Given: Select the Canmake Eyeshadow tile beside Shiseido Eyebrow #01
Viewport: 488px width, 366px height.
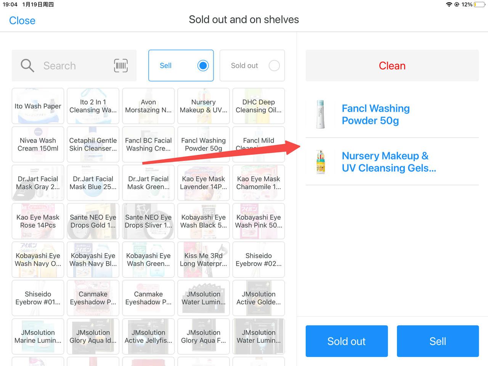Looking at the screenshot, I should click(x=93, y=298).
